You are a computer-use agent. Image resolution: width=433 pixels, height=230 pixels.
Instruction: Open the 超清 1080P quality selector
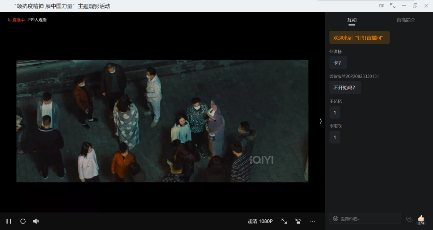point(260,221)
